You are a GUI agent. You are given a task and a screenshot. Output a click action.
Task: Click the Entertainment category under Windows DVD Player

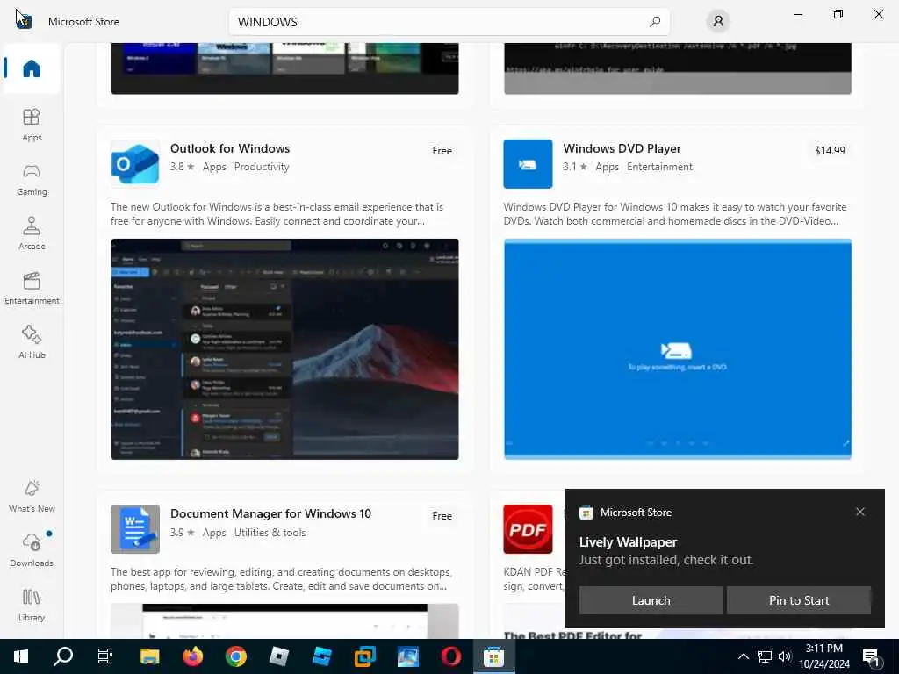pyautogui.click(x=659, y=167)
